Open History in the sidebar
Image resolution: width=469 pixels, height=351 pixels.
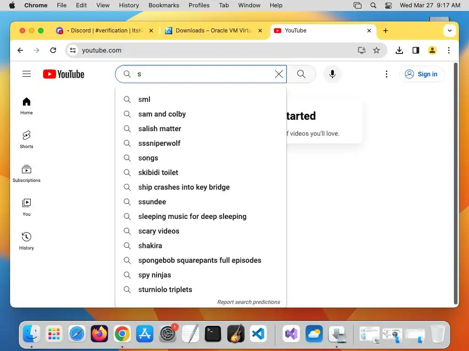[x=27, y=241]
